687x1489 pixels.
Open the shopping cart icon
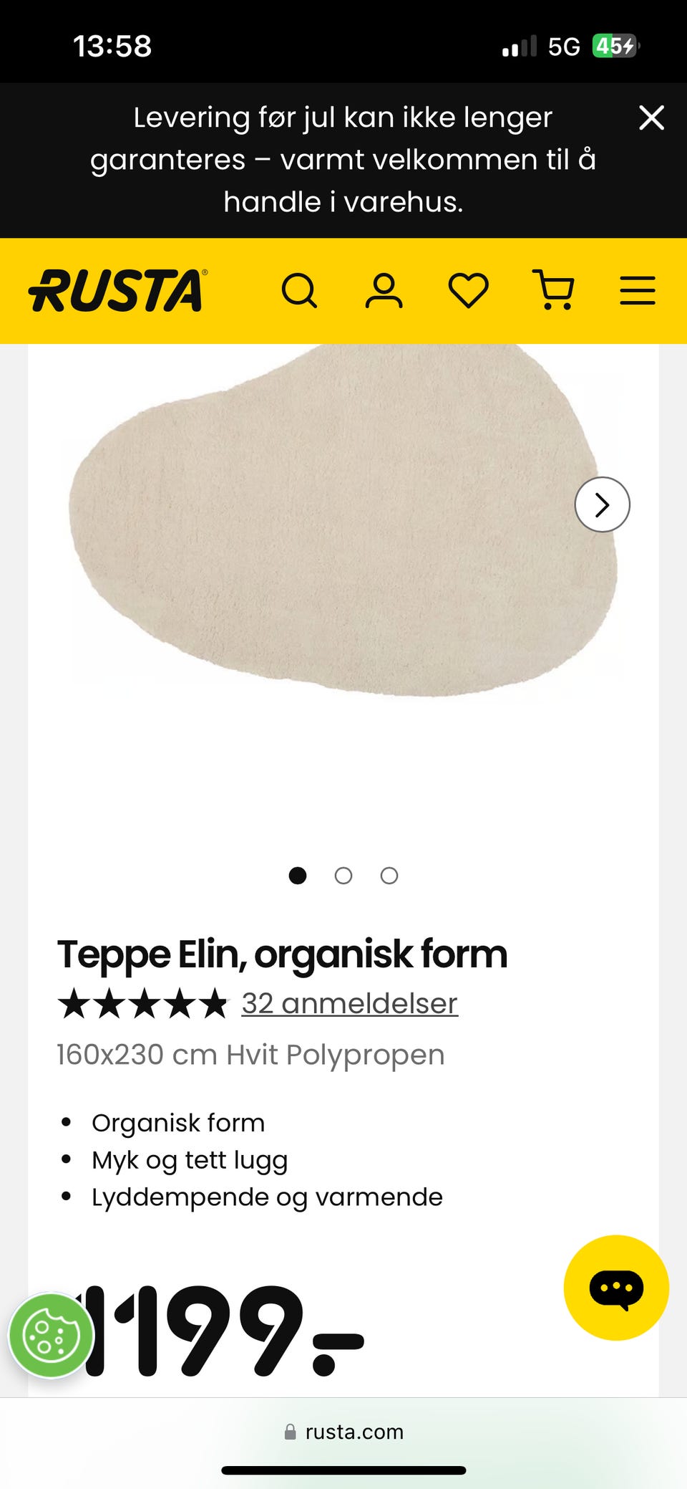pos(553,290)
